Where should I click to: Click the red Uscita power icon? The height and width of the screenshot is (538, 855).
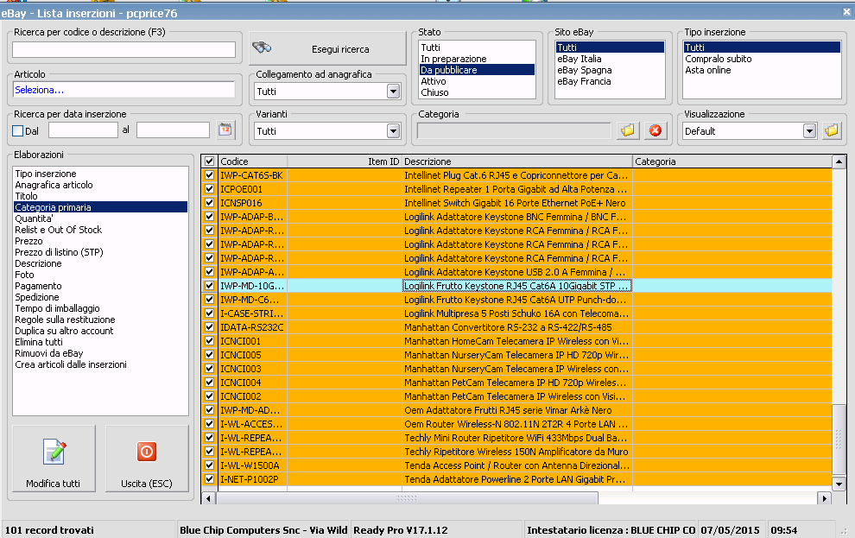coord(147,452)
